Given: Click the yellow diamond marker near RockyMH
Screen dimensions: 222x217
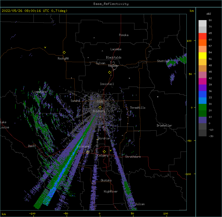Looking at the screenshot, I should pyautogui.click(x=64, y=53).
